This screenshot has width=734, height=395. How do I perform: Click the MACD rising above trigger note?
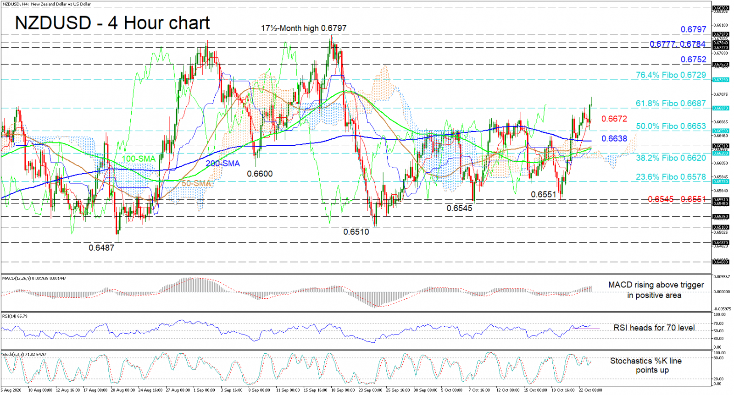point(656,290)
